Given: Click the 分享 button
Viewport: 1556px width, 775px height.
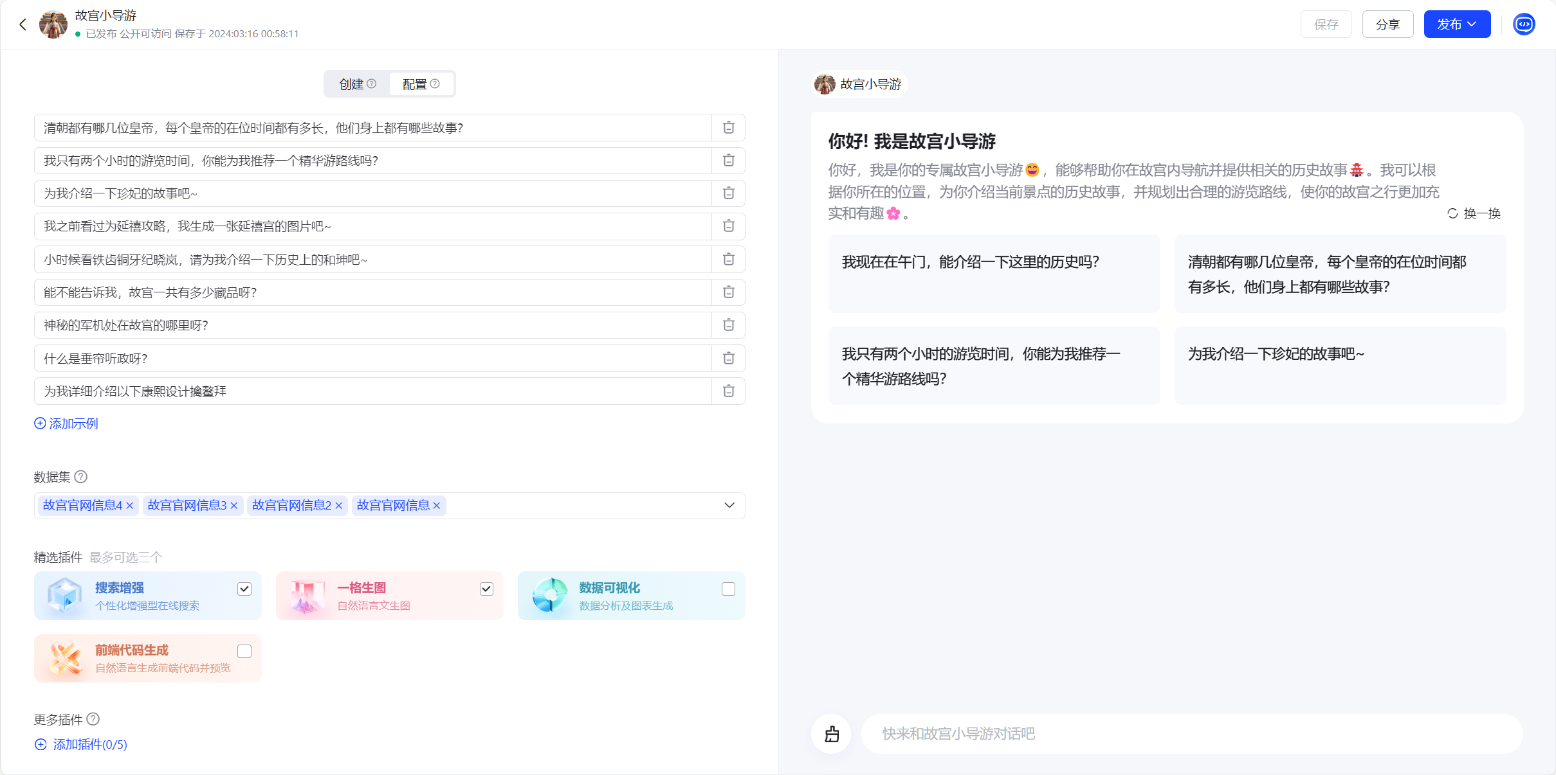Looking at the screenshot, I should pyautogui.click(x=1387, y=24).
